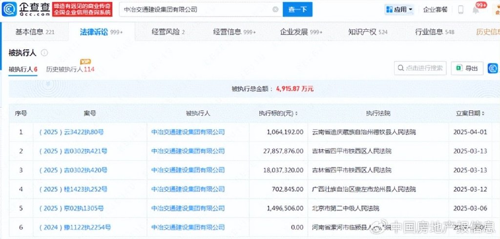
Task: Open the 企业套餐 link
Action: point(435,10)
